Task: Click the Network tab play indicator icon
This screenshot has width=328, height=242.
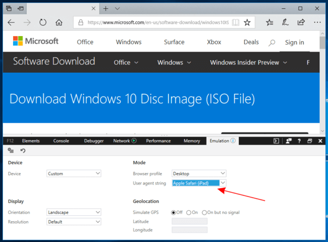Action: tap(134, 141)
